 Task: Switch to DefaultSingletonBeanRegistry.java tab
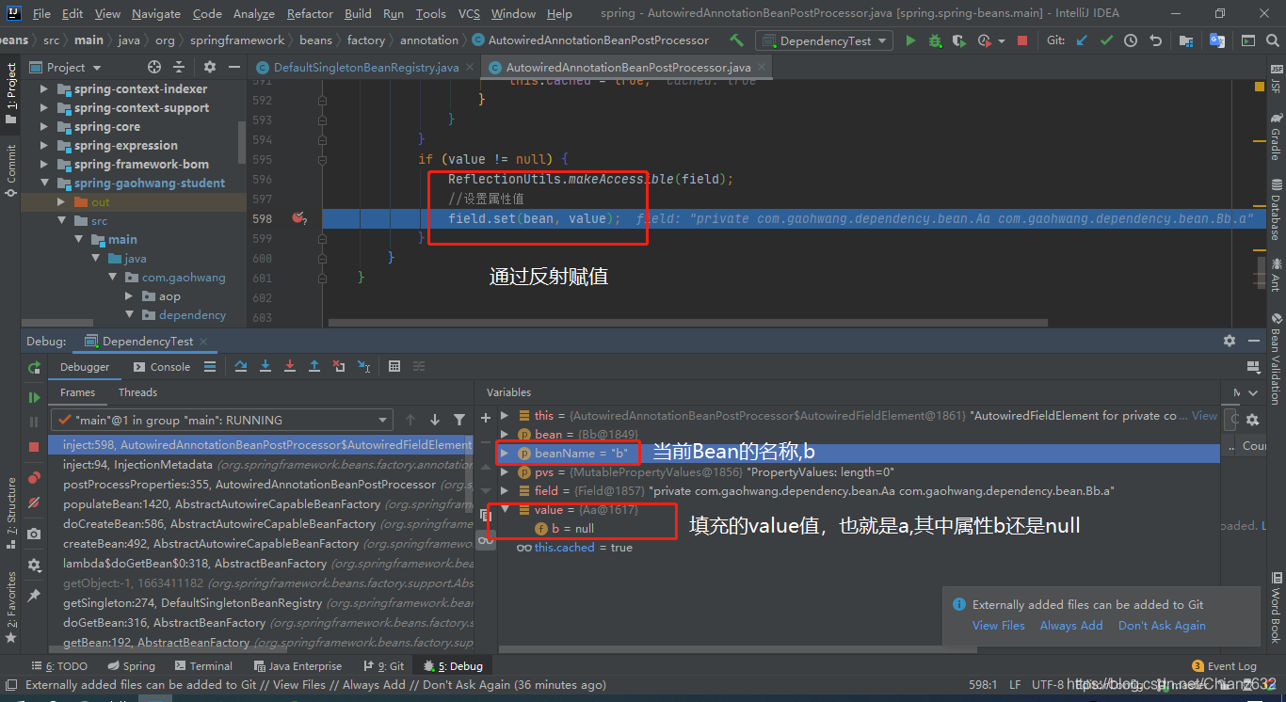[x=365, y=67]
